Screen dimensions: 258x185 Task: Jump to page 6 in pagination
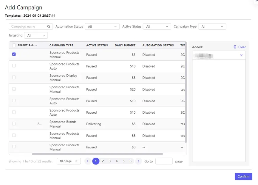(x=130, y=161)
